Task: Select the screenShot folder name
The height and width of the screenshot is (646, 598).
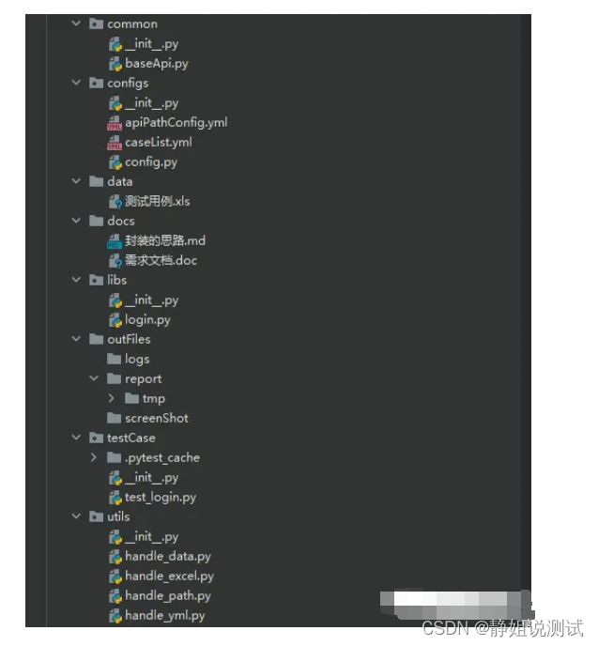Action: pyautogui.click(x=157, y=418)
